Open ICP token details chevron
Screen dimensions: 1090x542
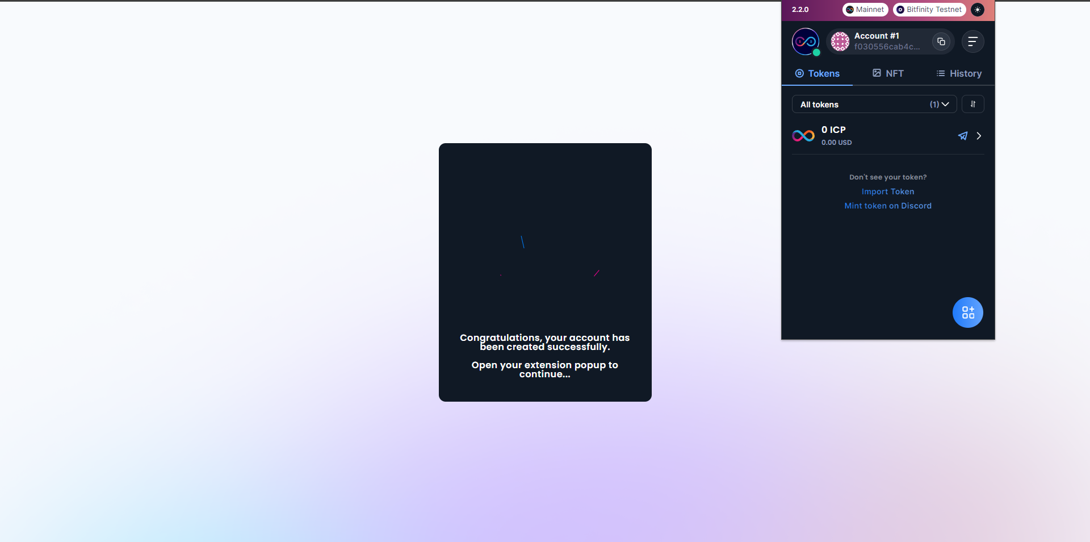(979, 136)
